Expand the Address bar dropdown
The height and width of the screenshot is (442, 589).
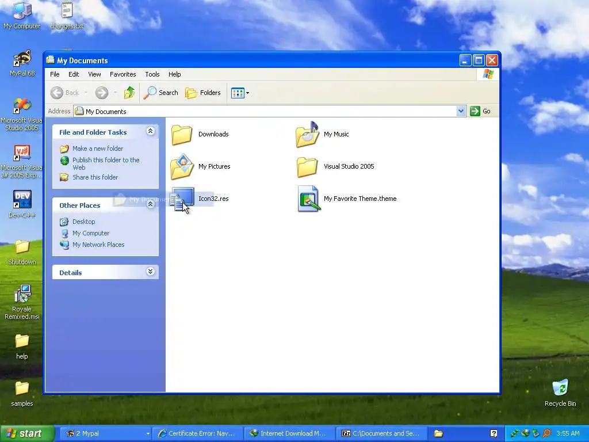point(461,111)
